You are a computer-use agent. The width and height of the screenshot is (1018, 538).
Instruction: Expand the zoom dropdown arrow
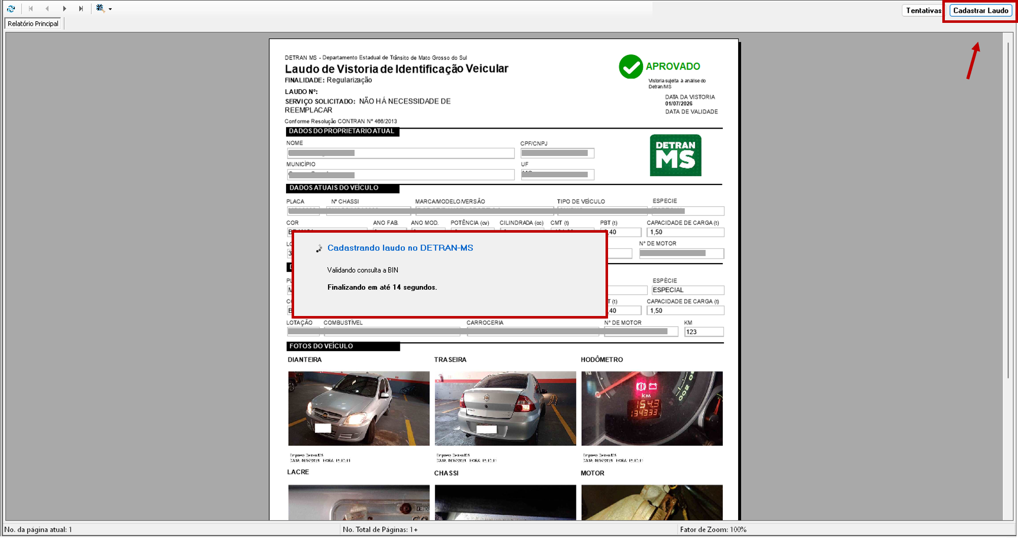(x=110, y=9)
